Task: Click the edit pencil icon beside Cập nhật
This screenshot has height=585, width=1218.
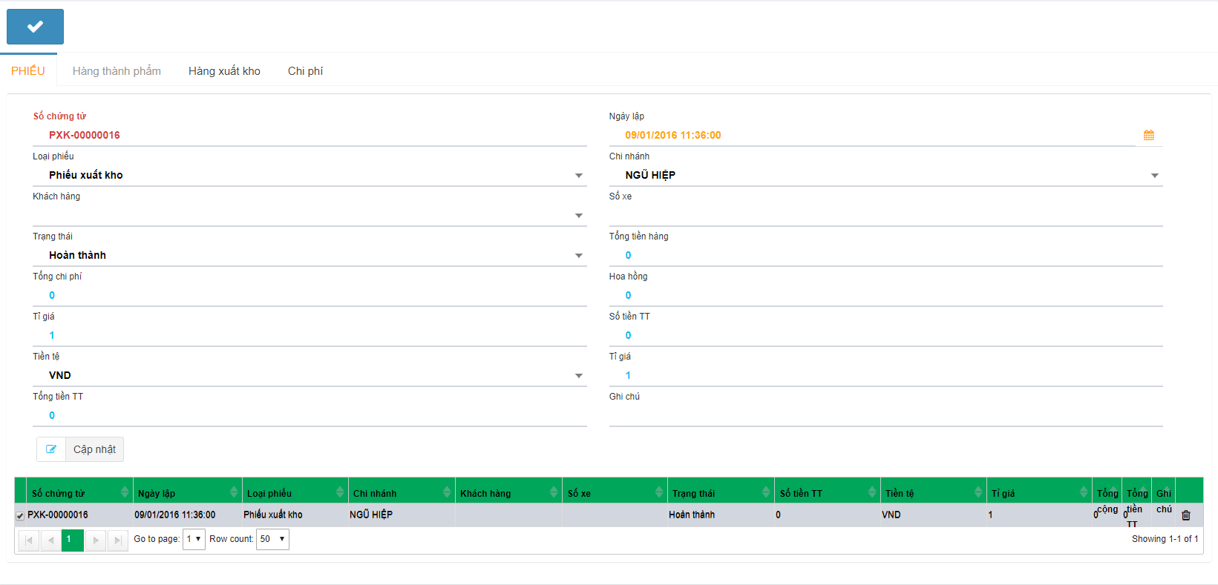Action: [51, 449]
